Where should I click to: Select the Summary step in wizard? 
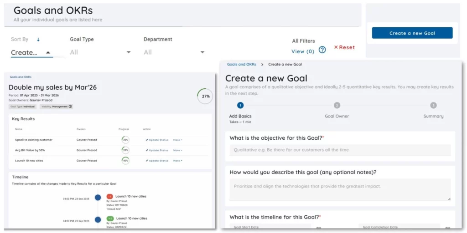point(433,106)
